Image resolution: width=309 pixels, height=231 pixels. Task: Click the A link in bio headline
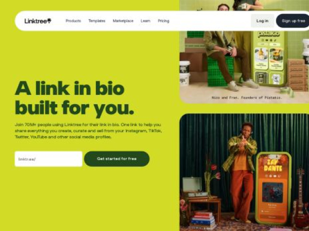[x=75, y=98]
